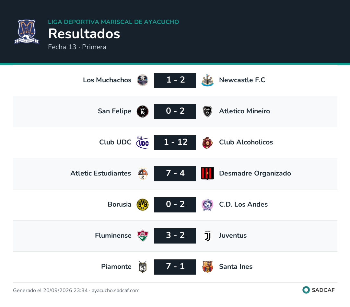
Task: Click the C.D. Los Andes emblem
Action: 207,205
